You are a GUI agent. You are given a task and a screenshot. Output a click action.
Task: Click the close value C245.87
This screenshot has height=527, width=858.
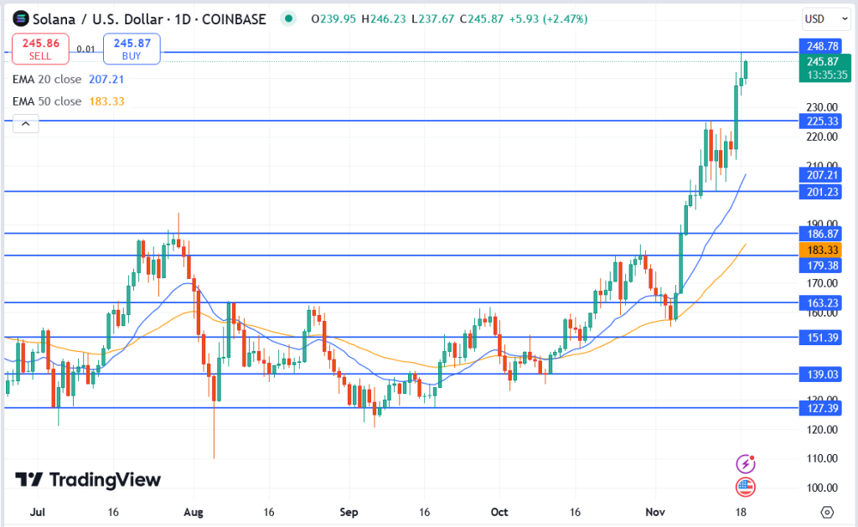pos(482,19)
